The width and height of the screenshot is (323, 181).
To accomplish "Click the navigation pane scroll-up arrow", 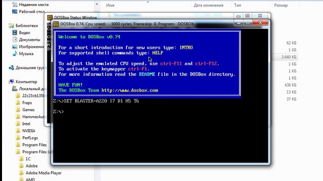I will click(x=97, y=4).
